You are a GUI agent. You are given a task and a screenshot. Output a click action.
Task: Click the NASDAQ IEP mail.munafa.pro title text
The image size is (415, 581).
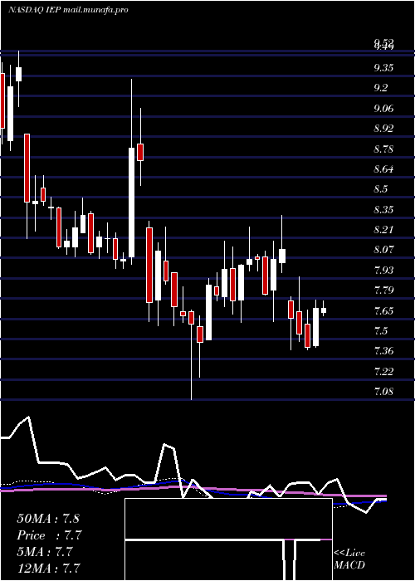point(68,10)
